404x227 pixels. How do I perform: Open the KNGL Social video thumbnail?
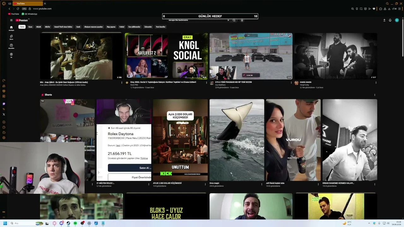166,56
